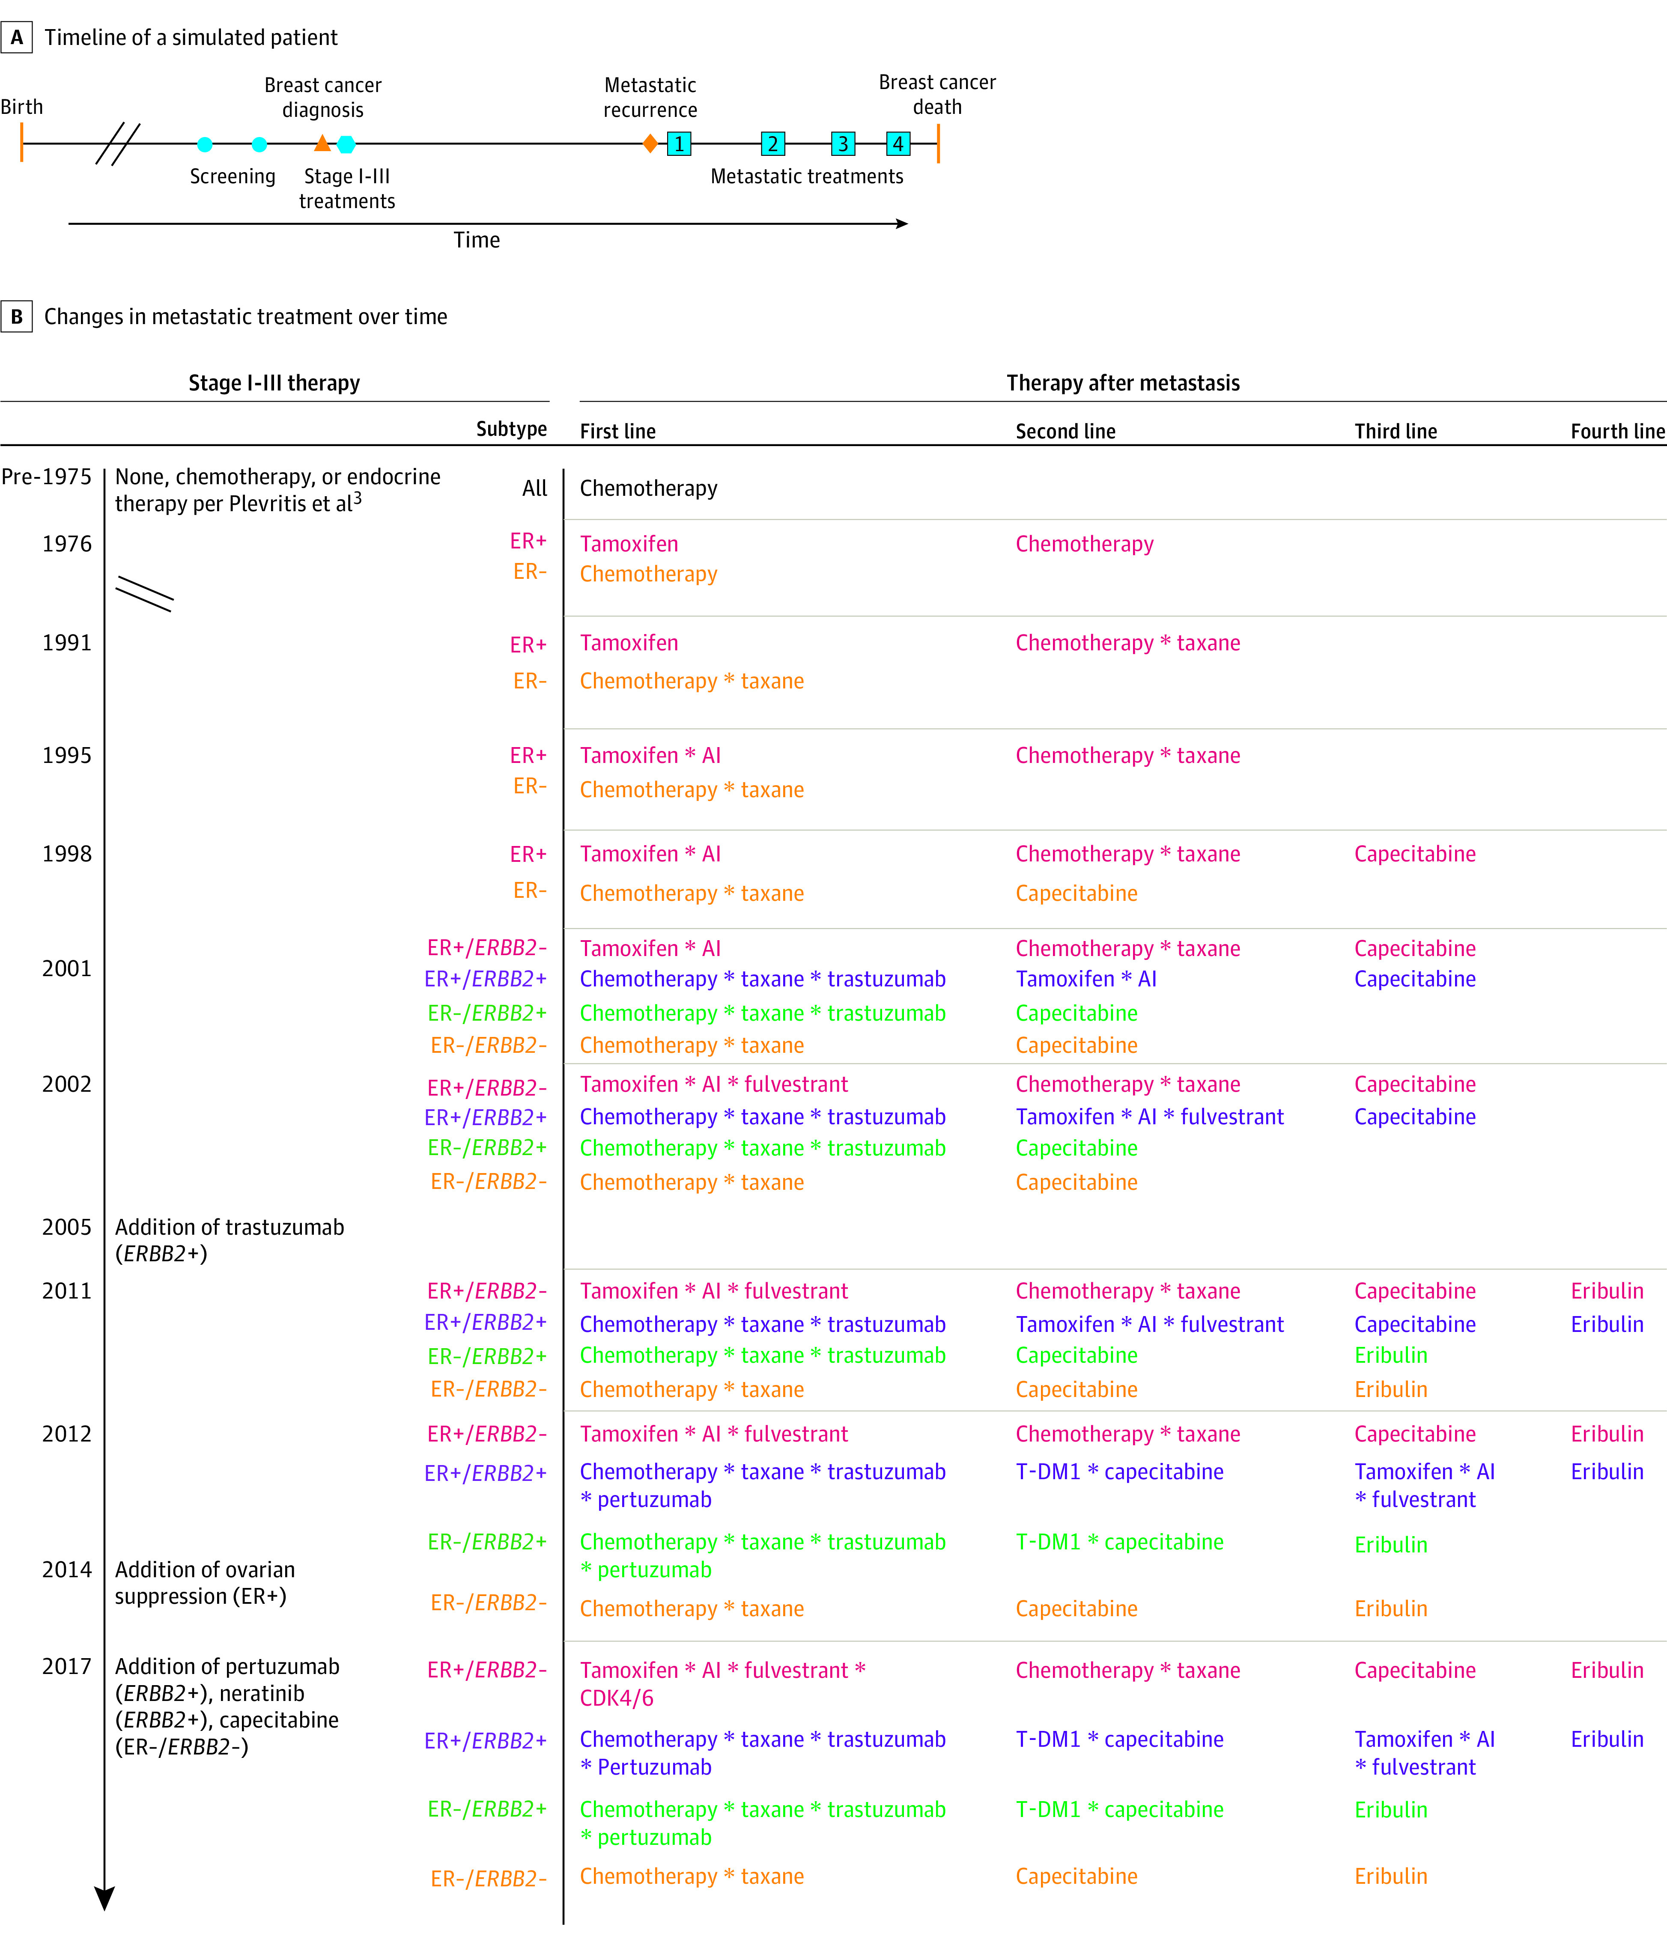The width and height of the screenshot is (1667, 1948).
Task: Click orange 'ER-/ERBB2-' subtype in 2017 block
Action: point(488,1879)
